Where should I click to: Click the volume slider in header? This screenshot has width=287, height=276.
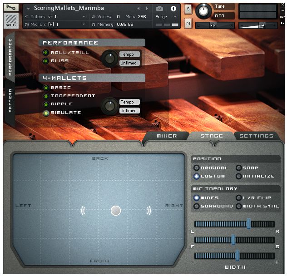click(x=258, y=25)
